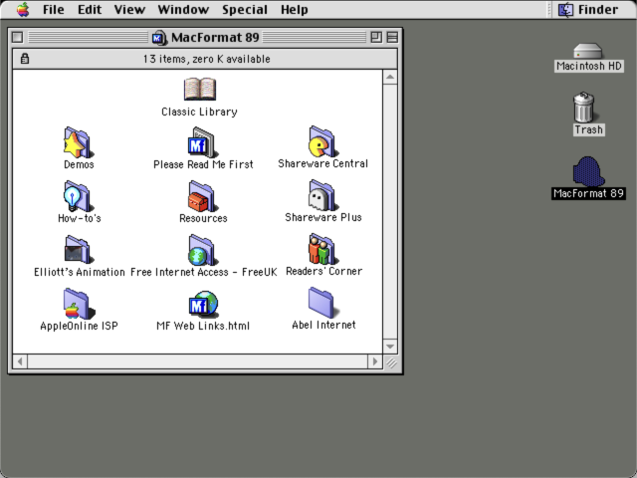This screenshot has height=478, width=637.
Task: Click the Trash can icon
Action: (x=584, y=108)
